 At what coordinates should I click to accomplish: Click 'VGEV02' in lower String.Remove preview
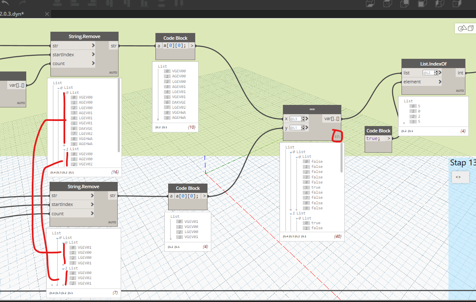coord(84,278)
